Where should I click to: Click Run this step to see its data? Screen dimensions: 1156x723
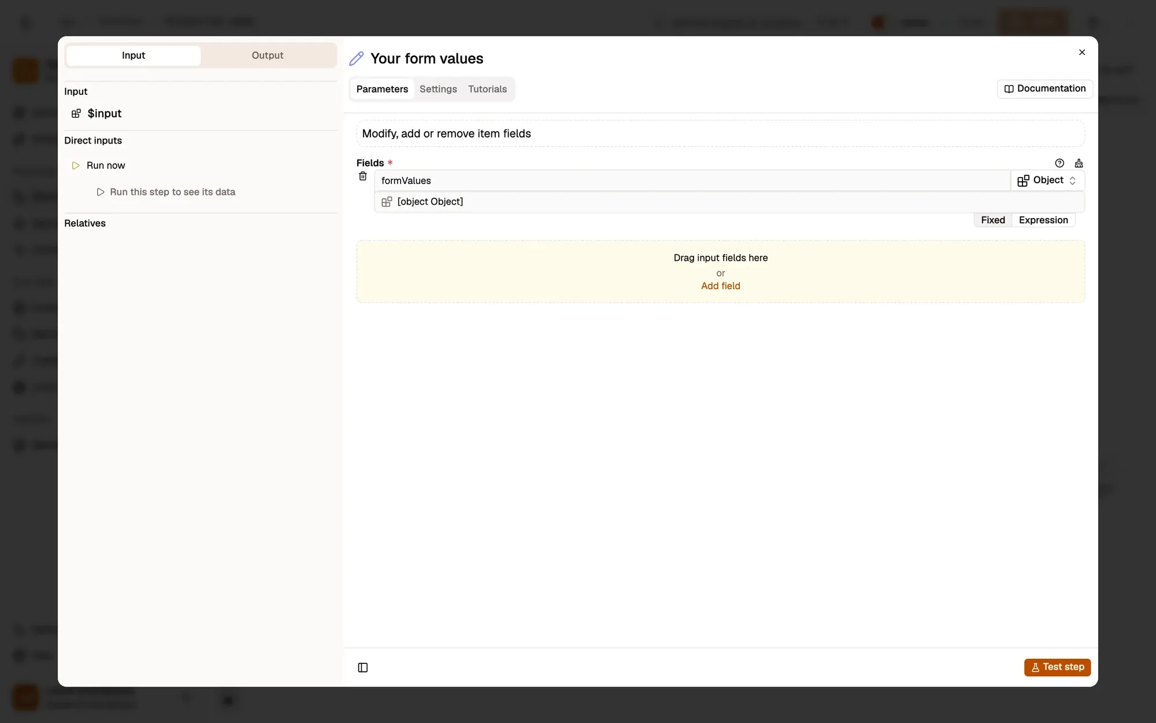pos(172,192)
